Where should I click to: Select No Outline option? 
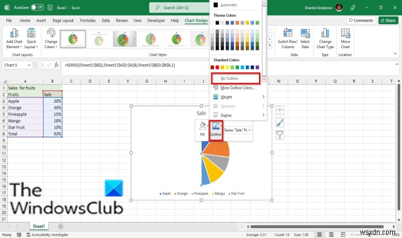tap(235, 79)
